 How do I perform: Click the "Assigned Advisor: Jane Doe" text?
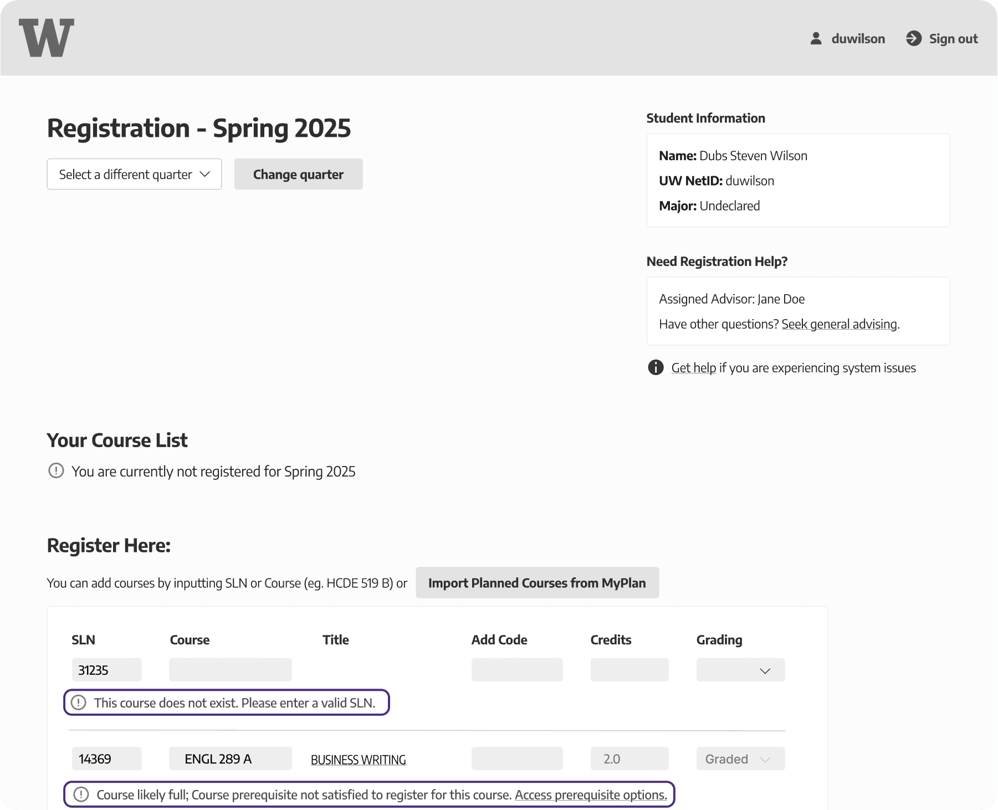pyautogui.click(x=731, y=299)
